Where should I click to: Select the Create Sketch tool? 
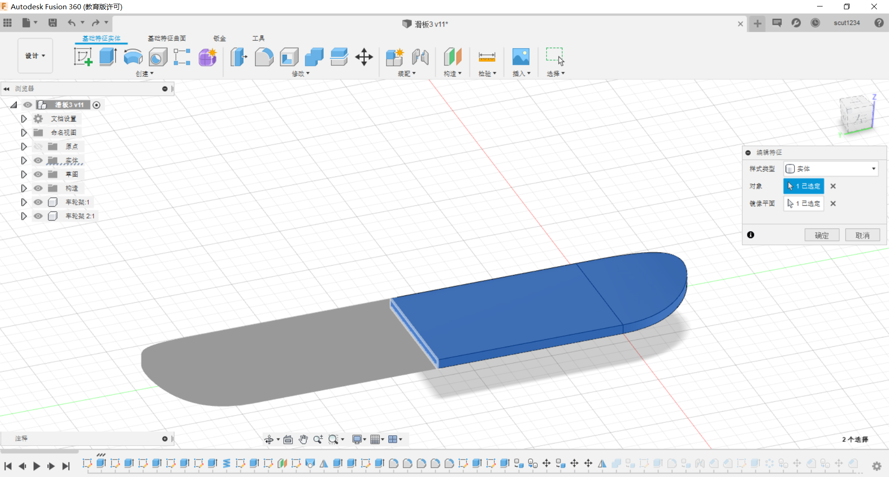click(x=83, y=57)
